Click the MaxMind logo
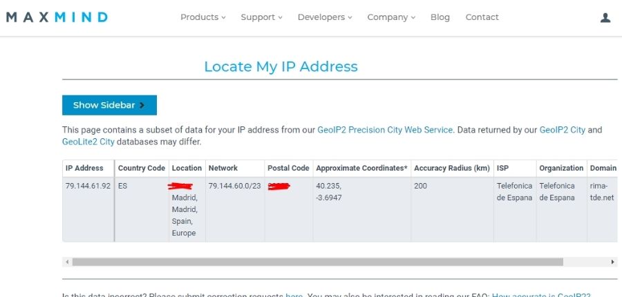This screenshot has height=297, width=622. click(x=57, y=17)
